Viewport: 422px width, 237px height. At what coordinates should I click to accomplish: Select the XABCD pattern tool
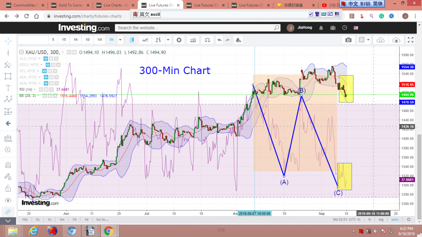pos(8,100)
